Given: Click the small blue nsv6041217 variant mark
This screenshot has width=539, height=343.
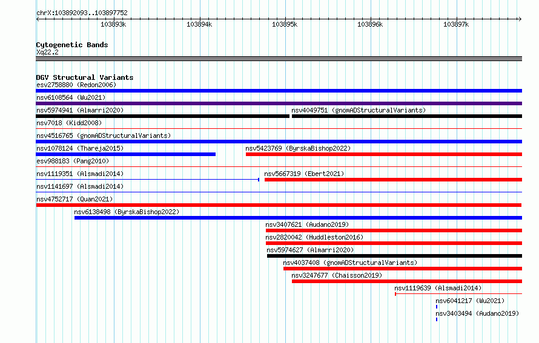Looking at the screenshot, I should coord(437,307).
